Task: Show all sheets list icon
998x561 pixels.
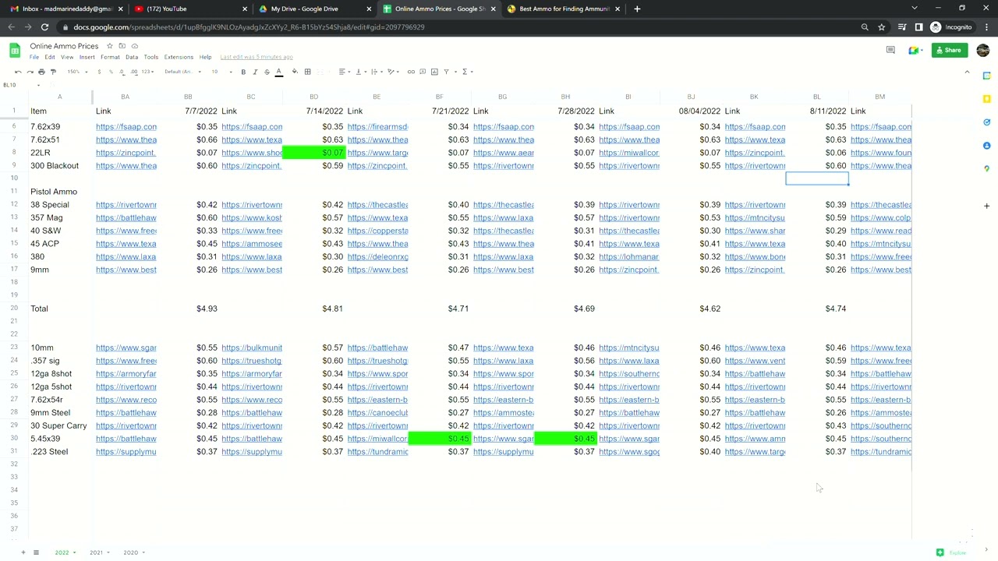Action: [x=36, y=552]
